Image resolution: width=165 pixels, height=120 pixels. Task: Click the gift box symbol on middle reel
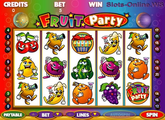point(82,43)
